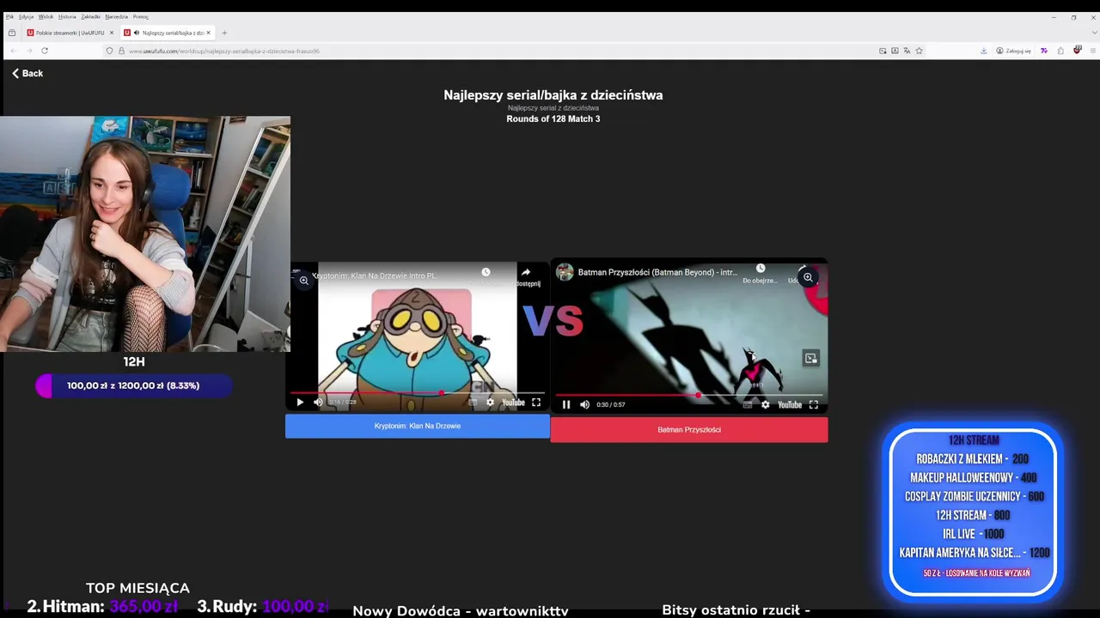The width and height of the screenshot is (1100, 618).
Task: Click Zaloguj się account button
Action: [x=1013, y=51]
